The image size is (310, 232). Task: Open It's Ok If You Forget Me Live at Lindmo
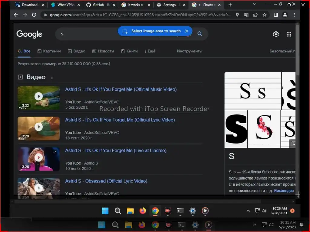pyautogui.click(x=116, y=150)
